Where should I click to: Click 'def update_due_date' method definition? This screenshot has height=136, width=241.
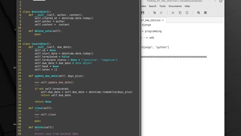coord(56,76)
